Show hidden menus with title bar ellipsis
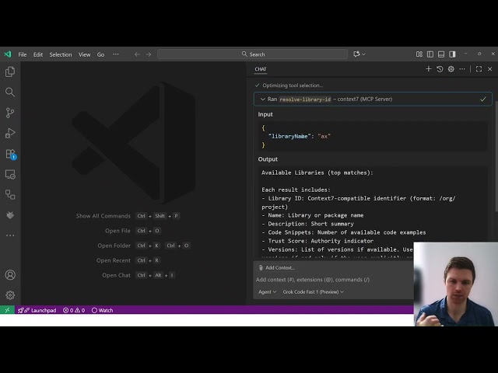This screenshot has width=498, height=373. (116, 54)
